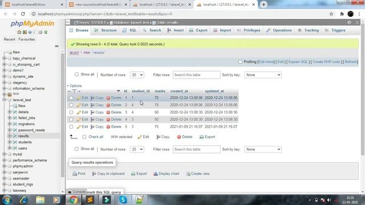Viewport: 365px width, 205px height.
Task: Reload the page in Chrome
Action: pos(23,14)
